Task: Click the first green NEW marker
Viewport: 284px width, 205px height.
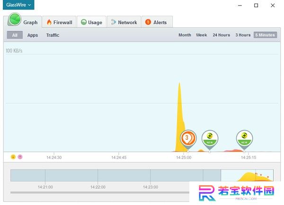Action: tap(210, 139)
